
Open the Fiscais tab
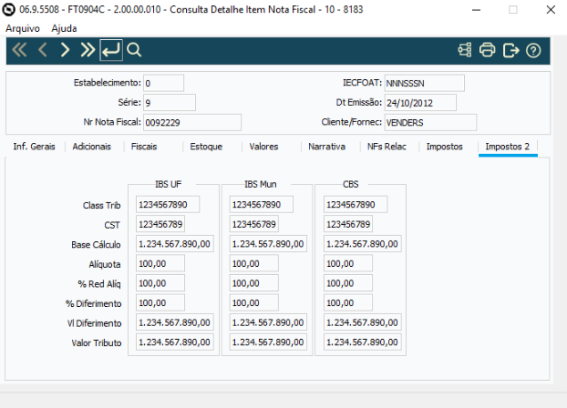pyautogui.click(x=144, y=147)
